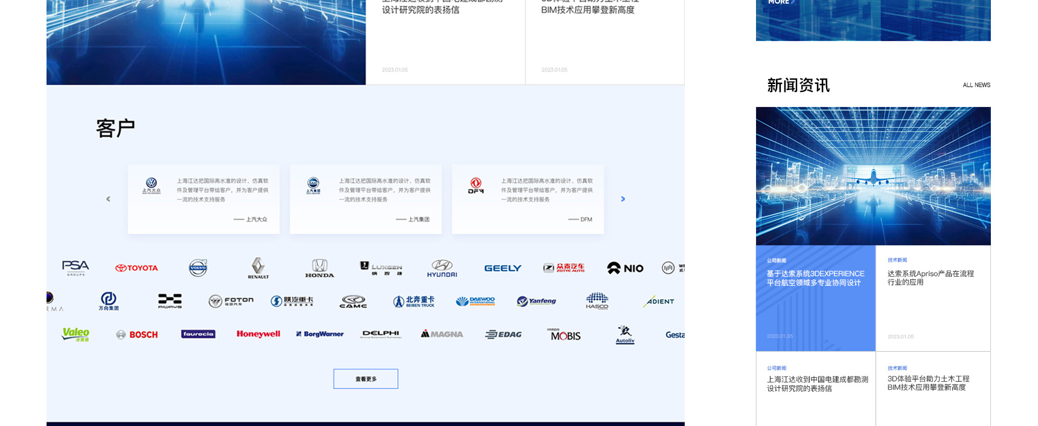Select the Magna logo
The width and height of the screenshot is (1038, 426).
pos(442,334)
